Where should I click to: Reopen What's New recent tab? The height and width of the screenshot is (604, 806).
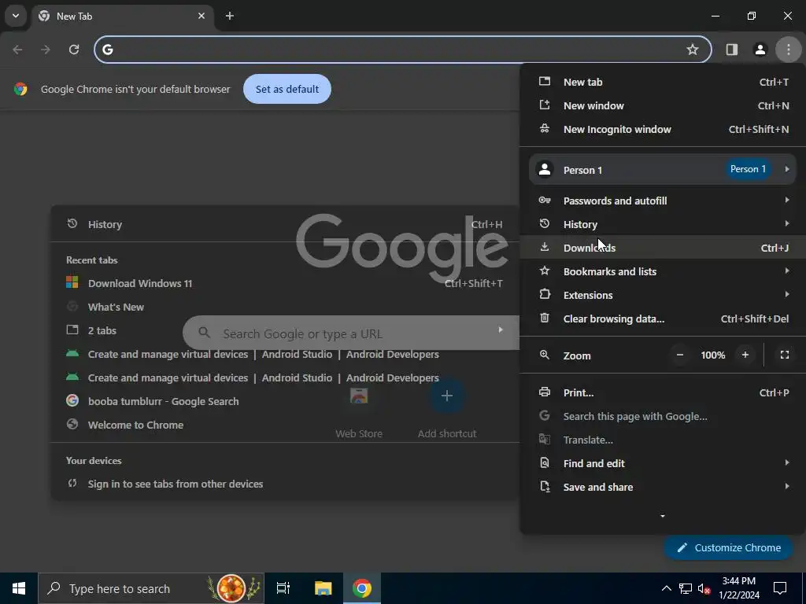284,308
